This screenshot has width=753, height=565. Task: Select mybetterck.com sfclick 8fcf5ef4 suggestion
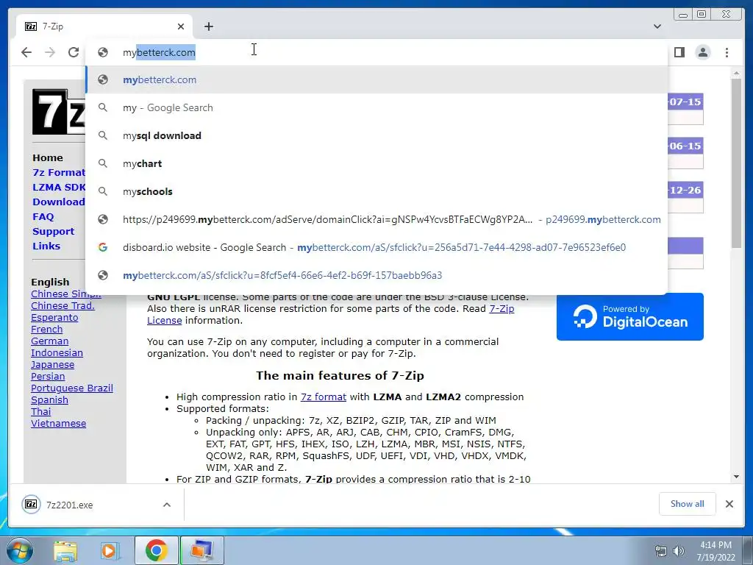376,275
